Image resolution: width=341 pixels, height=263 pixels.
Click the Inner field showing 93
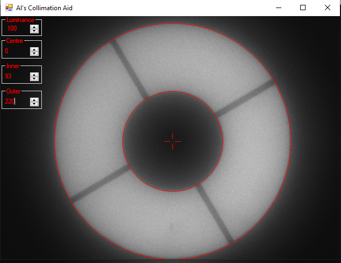point(17,77)
